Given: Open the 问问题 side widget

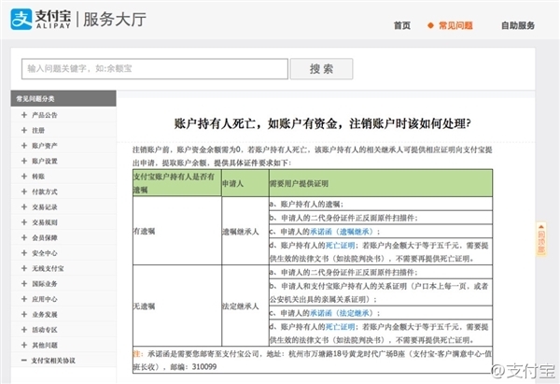Looking at the screenshot, I should tap(539, 239).
